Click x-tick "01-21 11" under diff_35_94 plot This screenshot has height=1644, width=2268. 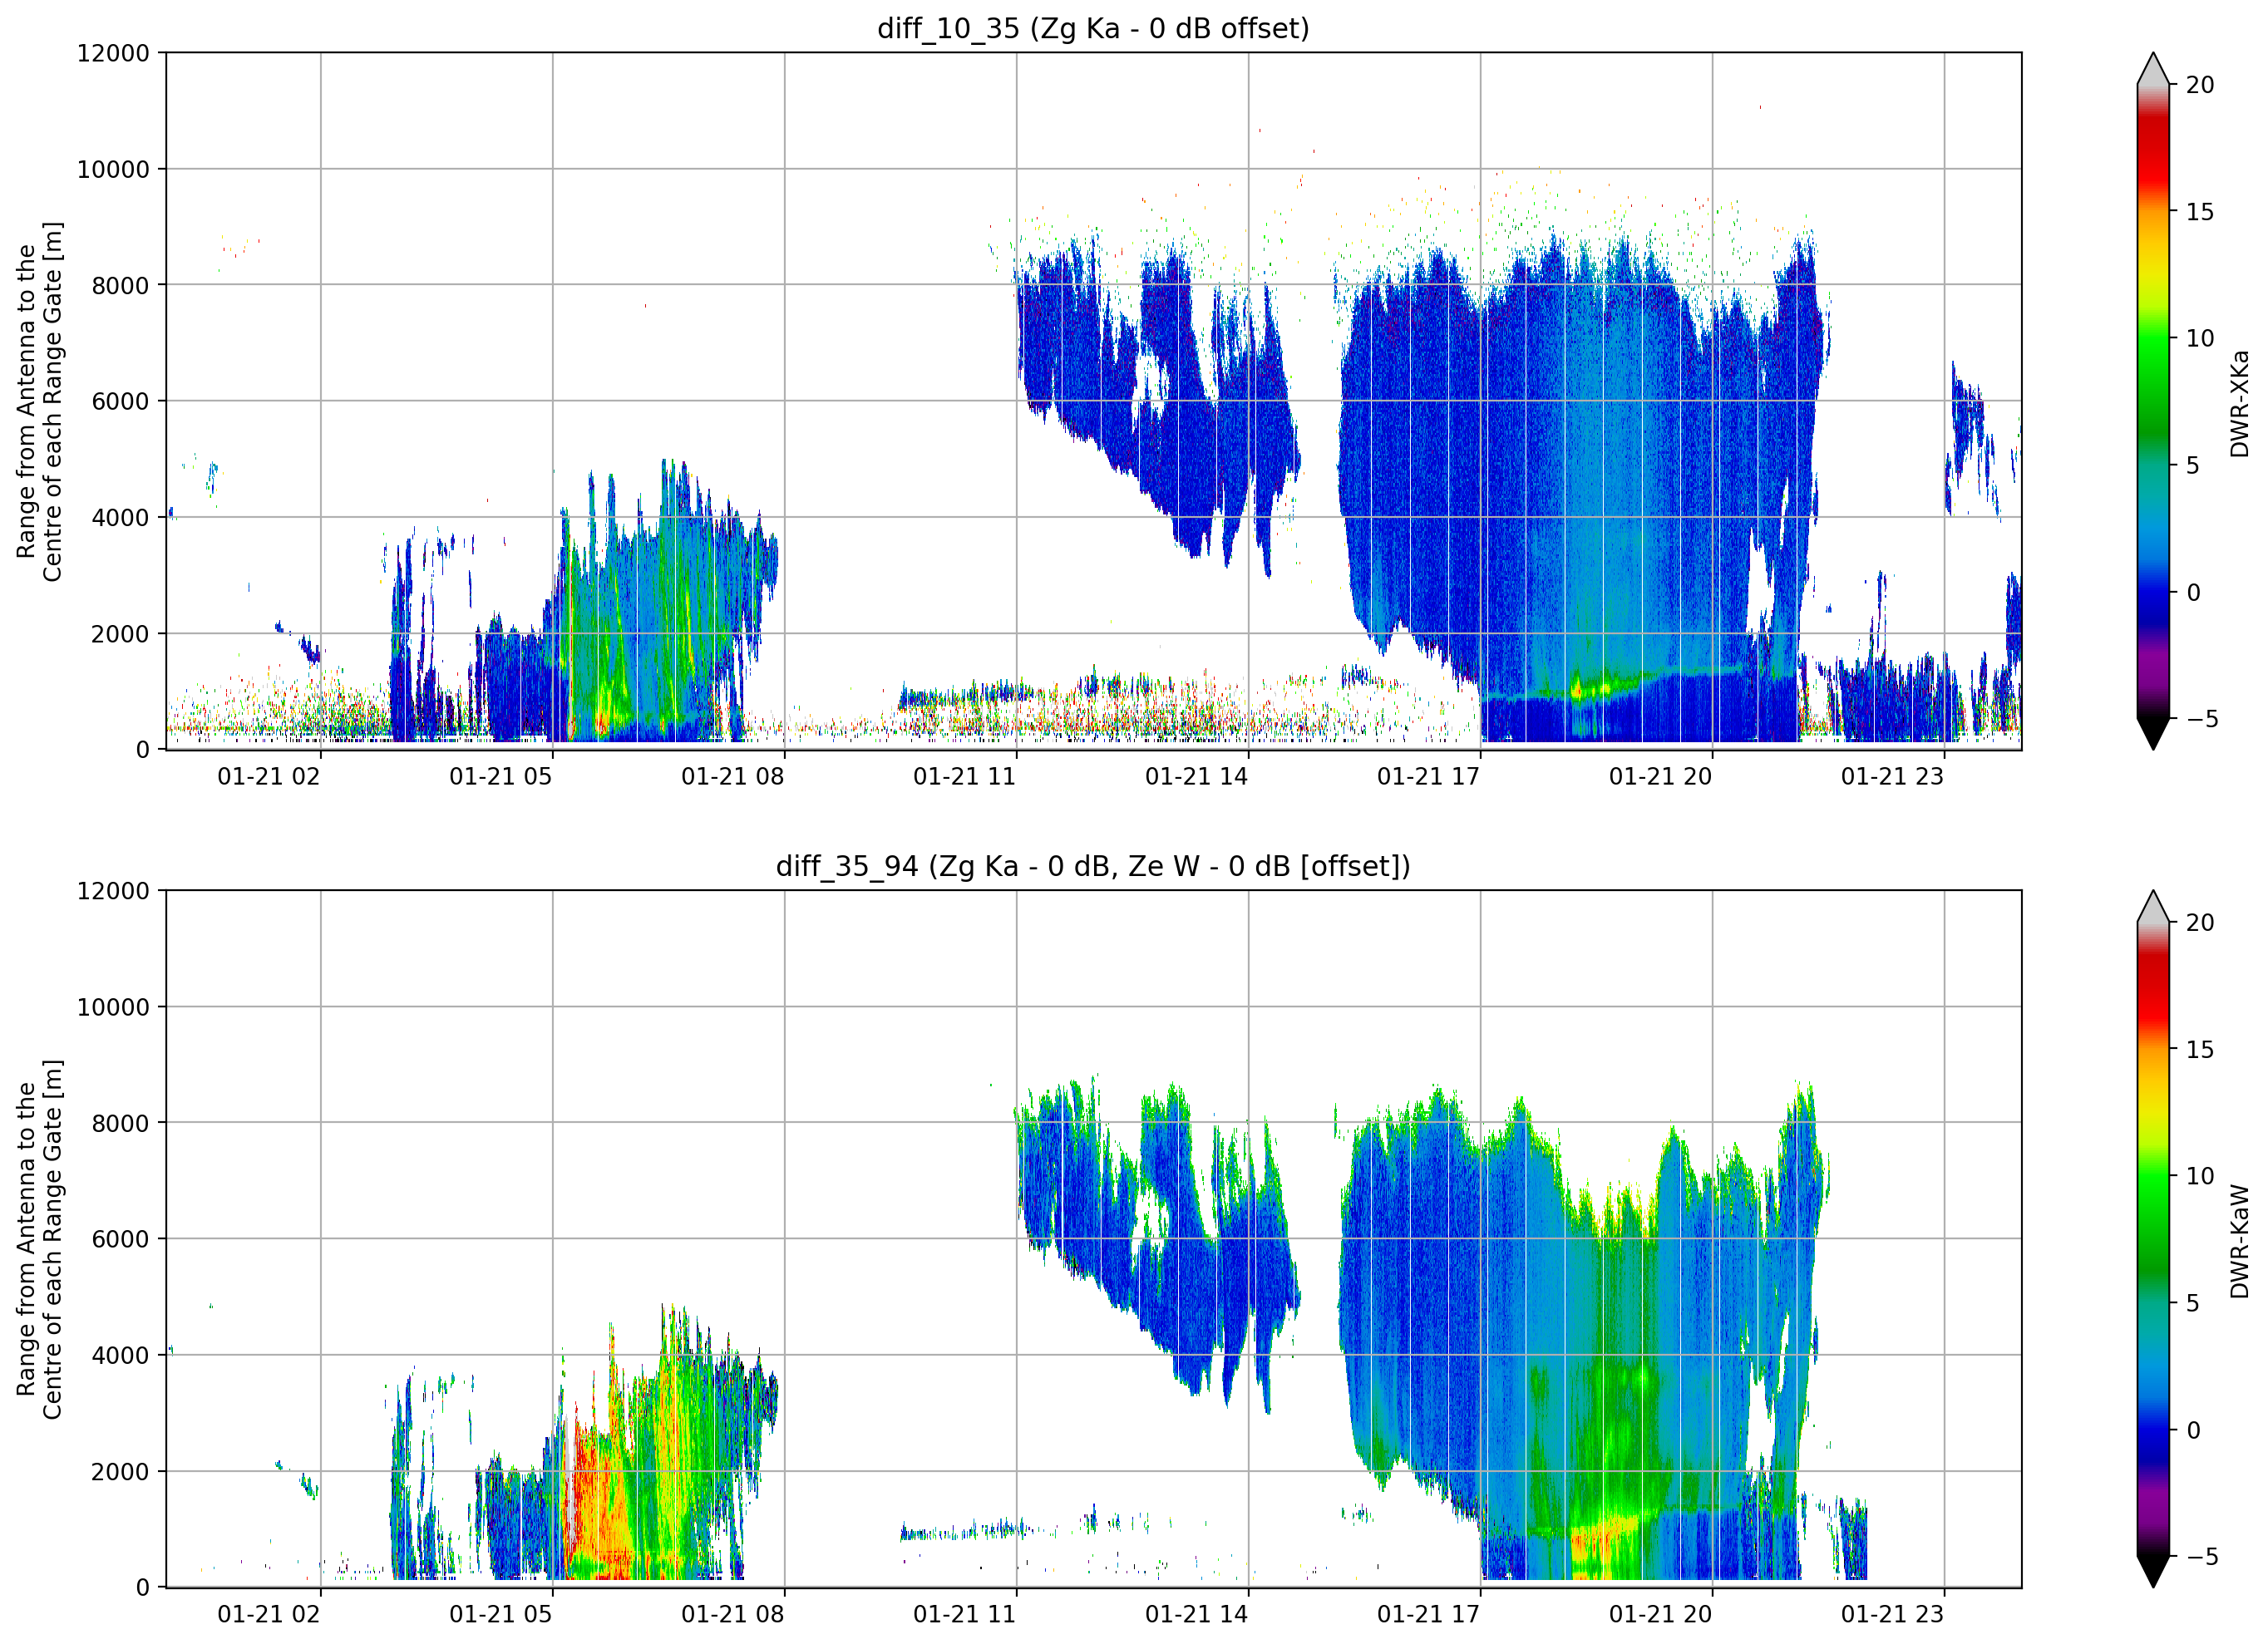pyautogui.click(x=965, y=1614)
